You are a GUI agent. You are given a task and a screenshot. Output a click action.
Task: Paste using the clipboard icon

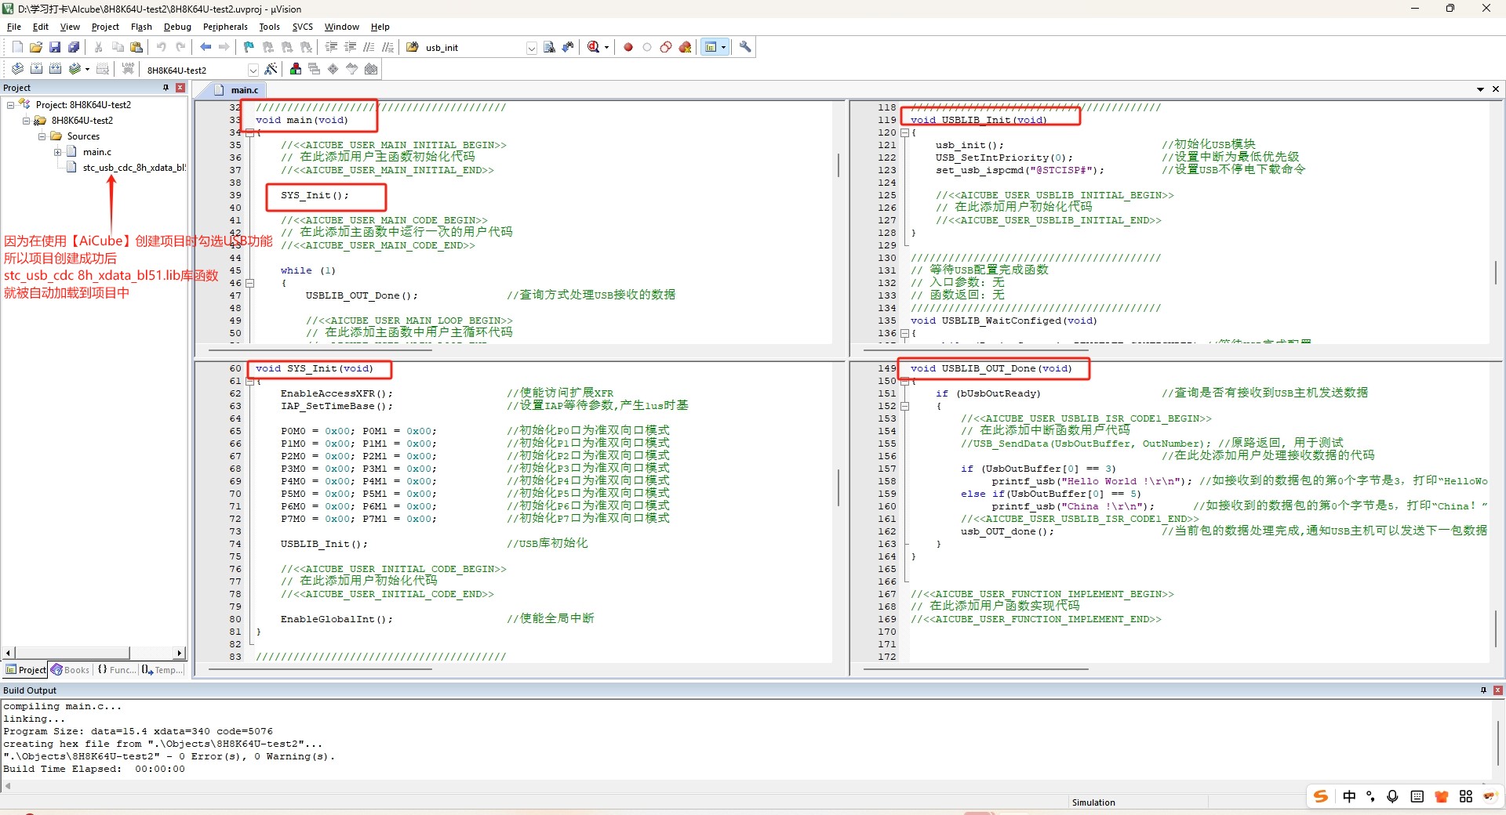(x=136, y=47)
